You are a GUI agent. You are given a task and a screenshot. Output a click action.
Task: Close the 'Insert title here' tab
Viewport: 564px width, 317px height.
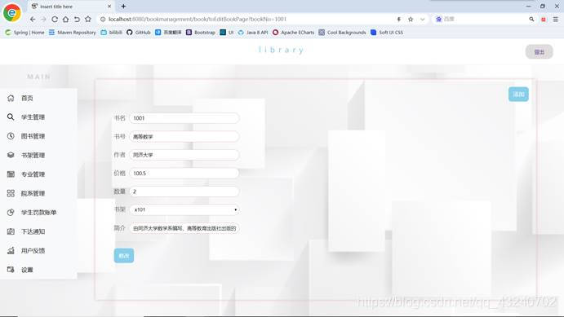pyautogui.click(x=109, y=6)
